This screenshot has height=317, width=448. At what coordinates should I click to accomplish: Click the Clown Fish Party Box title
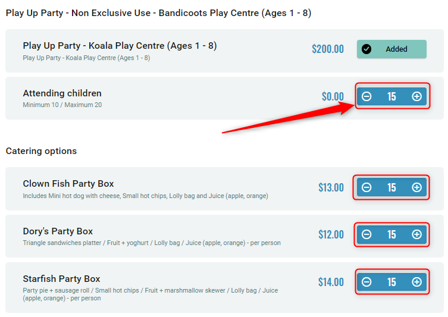coord(68,184)
